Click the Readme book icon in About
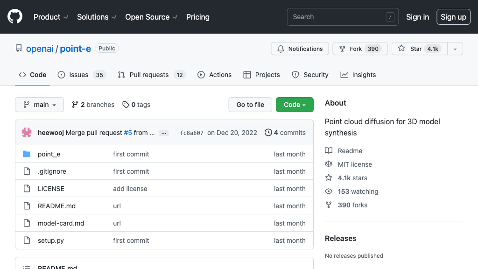The width and height of the screenshot is (478, 269). coord(329,151)
